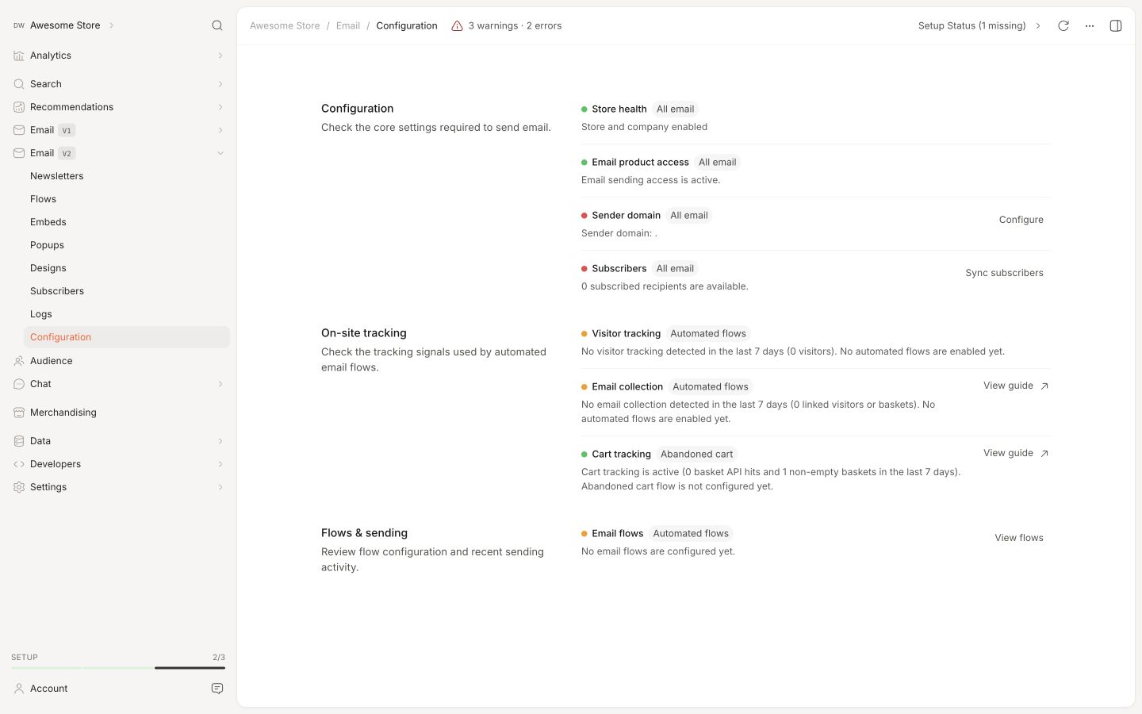Click the Data database icon

19,441
